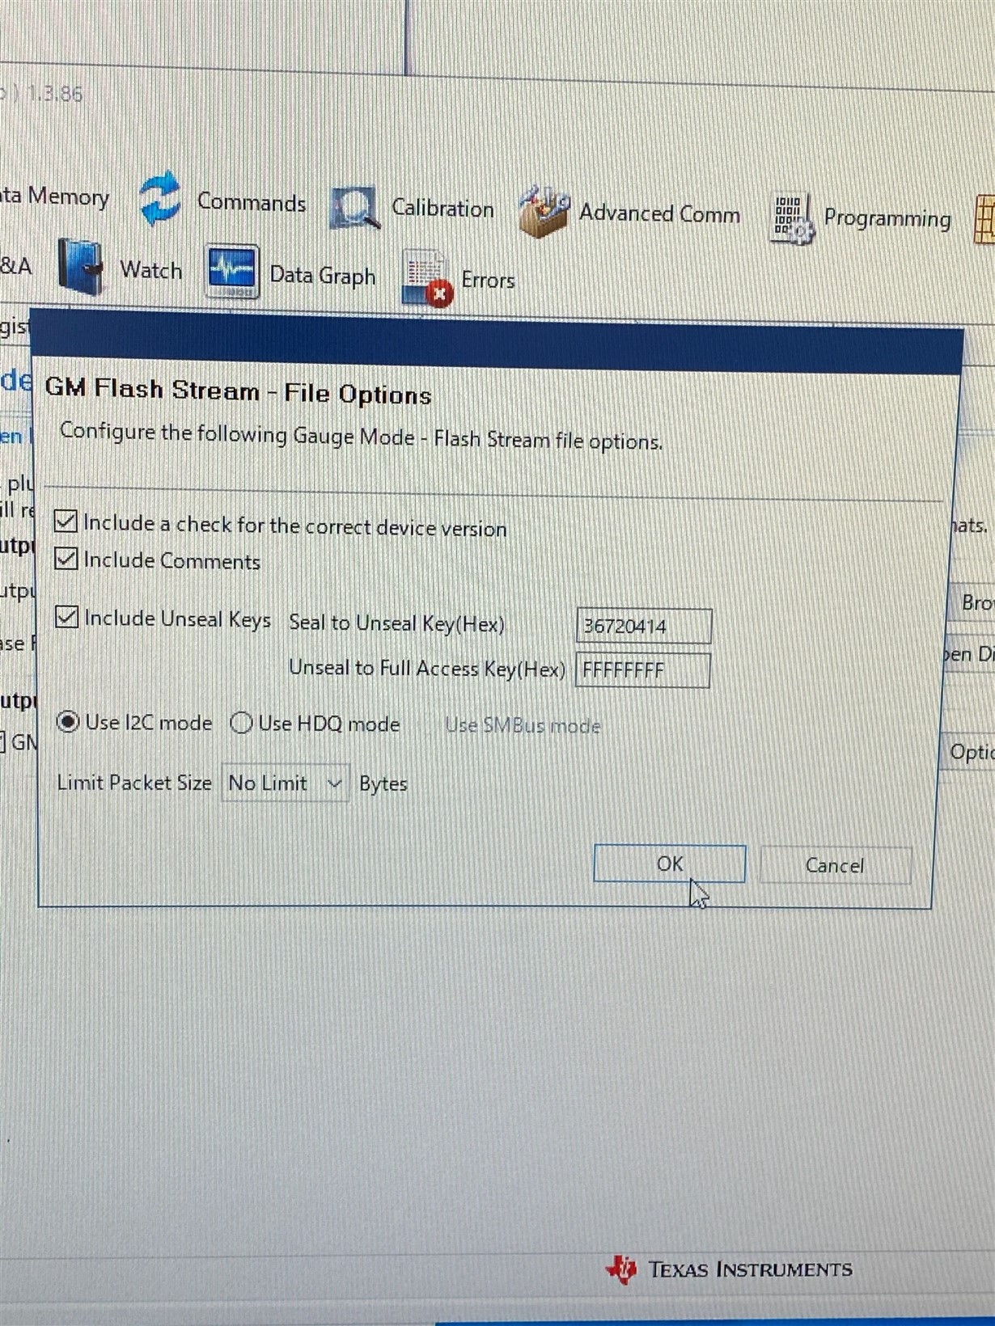Open the Watch book icon
Screen dimensions: 995x1326
point(82,268)
